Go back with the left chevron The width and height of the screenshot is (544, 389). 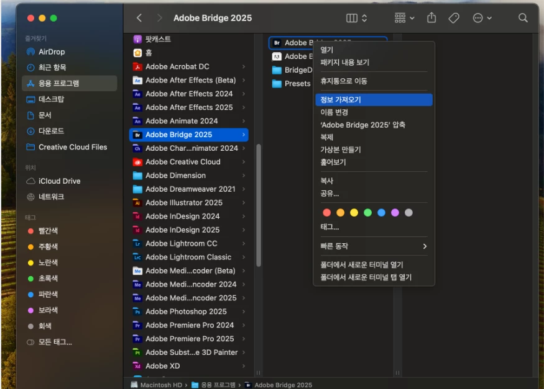pyautogui.click(x=139, y=18)
